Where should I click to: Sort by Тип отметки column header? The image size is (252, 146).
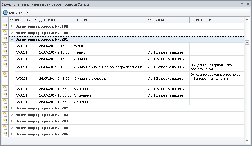[x=110, y=20]
